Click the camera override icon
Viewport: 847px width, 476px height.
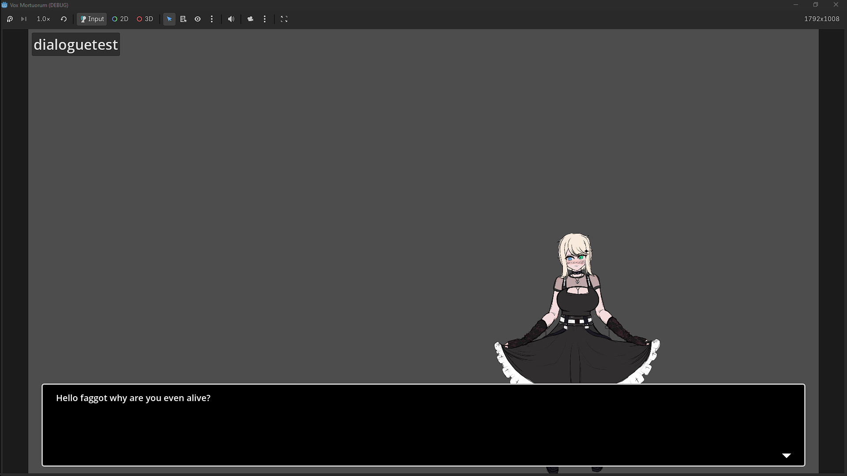[x=251, y=19]
